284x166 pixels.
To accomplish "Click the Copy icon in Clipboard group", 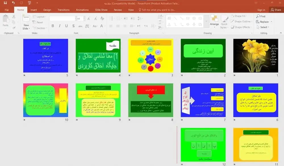I will (13, 22).
